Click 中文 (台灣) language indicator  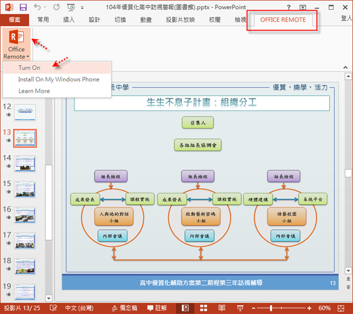coord(79,308)
